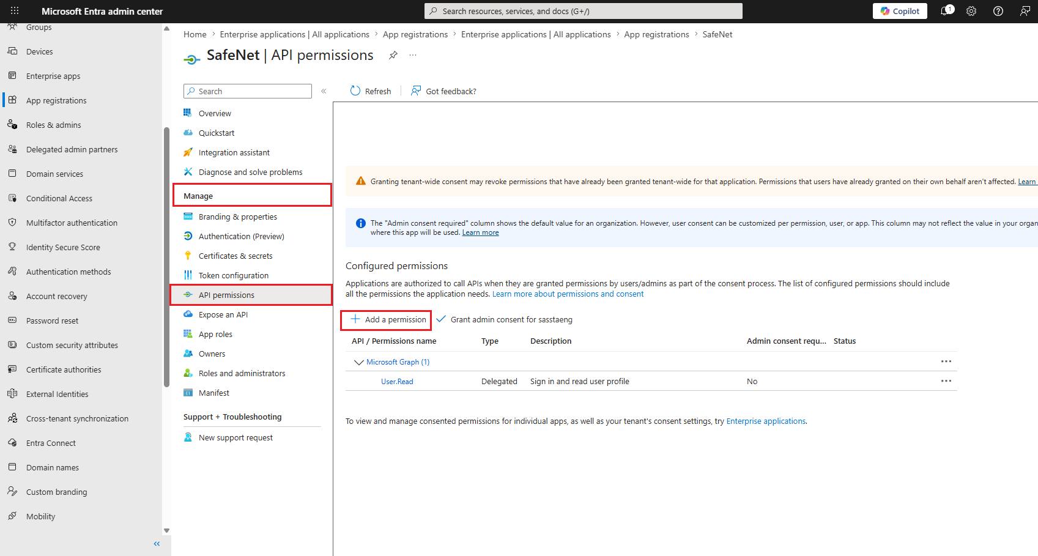Open ellipsis menu for Microsoft Graph row
The width and height of the screenshot is (1038, 556).
pos(946,361)
